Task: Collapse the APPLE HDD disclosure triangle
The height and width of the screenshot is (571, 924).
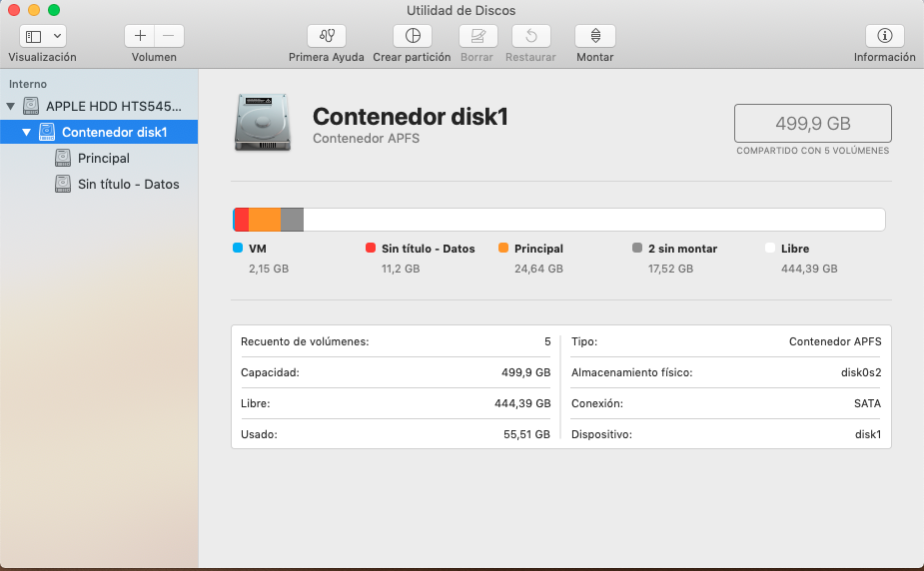Action: click(11, 106)
